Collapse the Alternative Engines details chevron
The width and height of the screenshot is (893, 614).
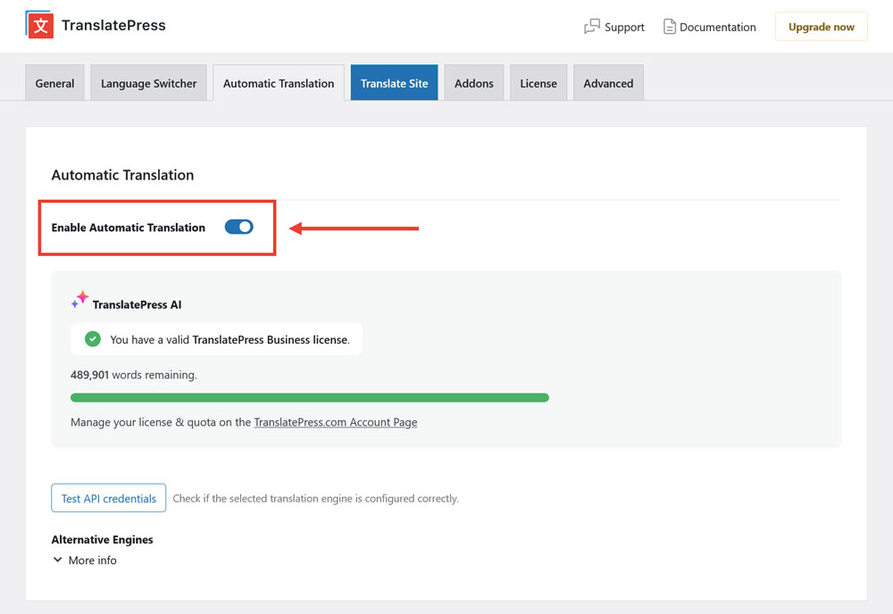point(57,560)
